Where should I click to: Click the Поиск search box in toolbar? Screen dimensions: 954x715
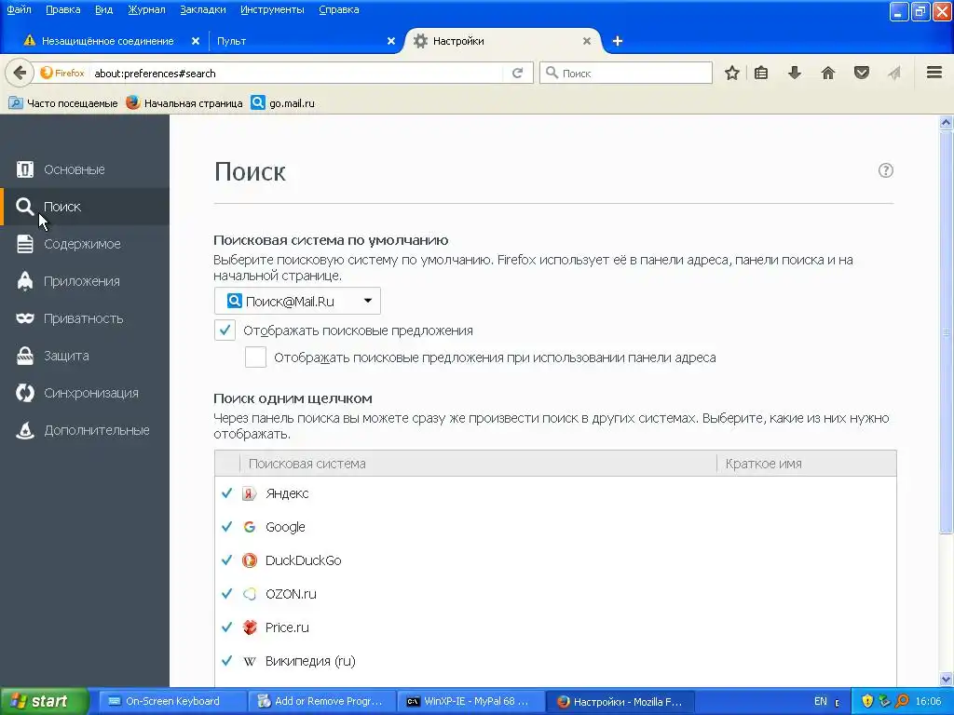[x=625, y=73]
